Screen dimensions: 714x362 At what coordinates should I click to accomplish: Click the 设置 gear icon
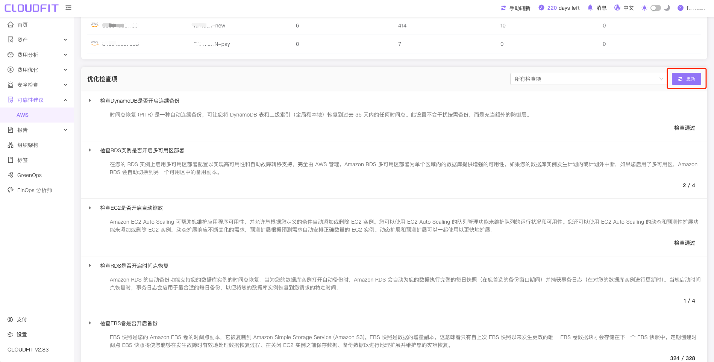pyautogui.click(x=10, y=335)
